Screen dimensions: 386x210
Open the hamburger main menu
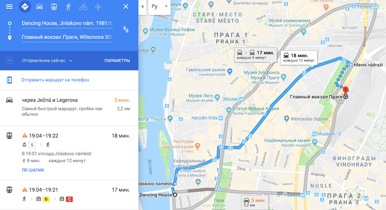(x=10, y=7)
